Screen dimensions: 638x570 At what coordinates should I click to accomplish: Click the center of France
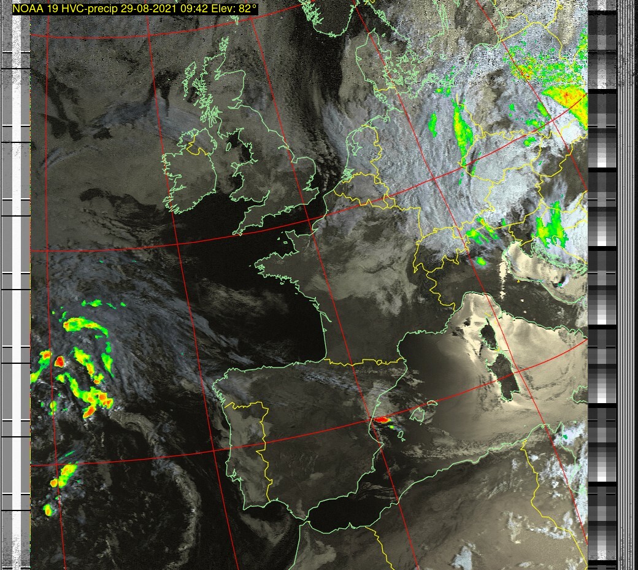[344, 288]
